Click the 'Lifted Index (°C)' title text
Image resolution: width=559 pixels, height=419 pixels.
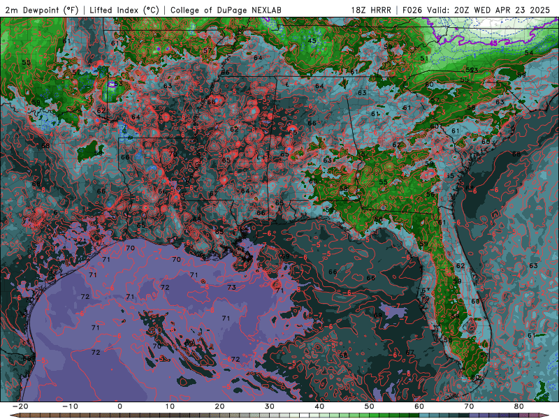124,10
